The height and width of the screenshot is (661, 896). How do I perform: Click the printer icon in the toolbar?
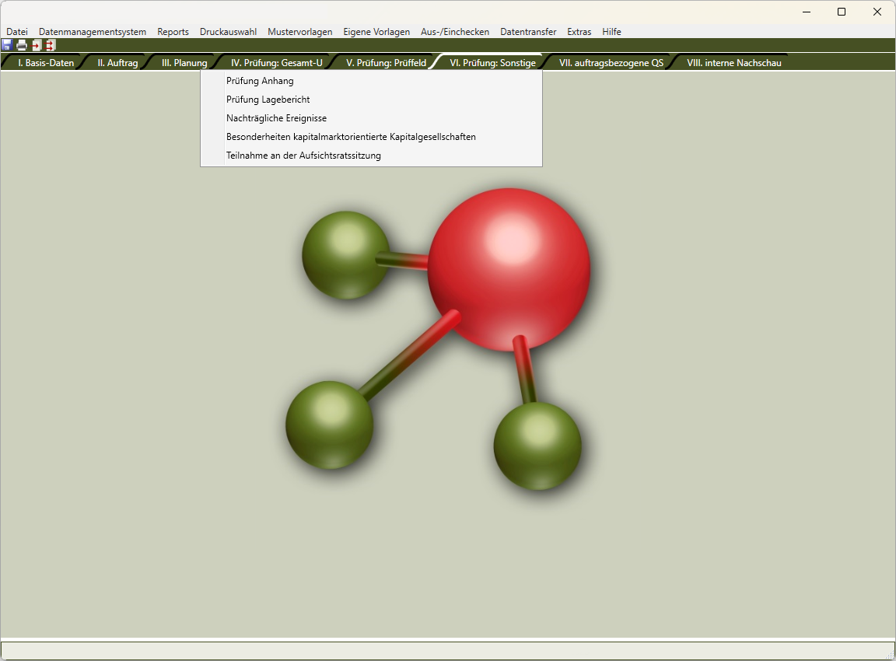(22, 45)
